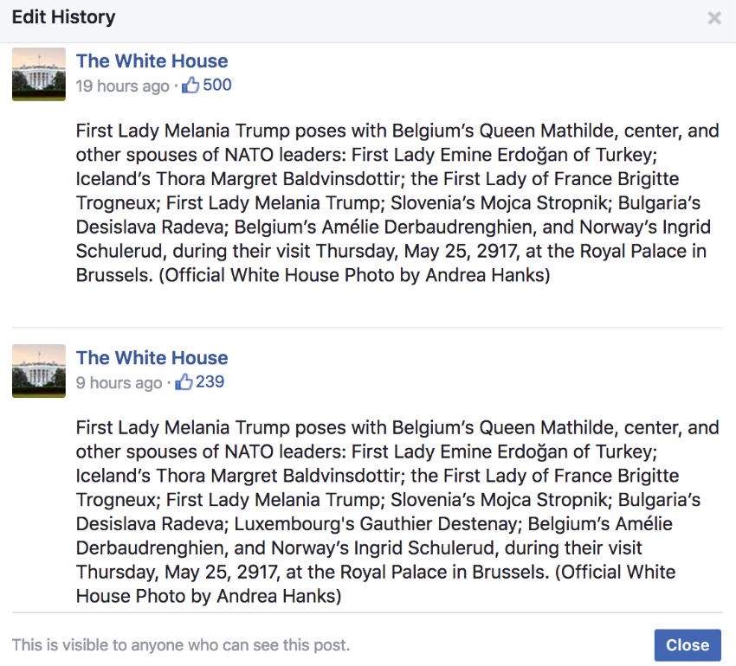Open The White House link above 9 hours ago

click(152, 358)
